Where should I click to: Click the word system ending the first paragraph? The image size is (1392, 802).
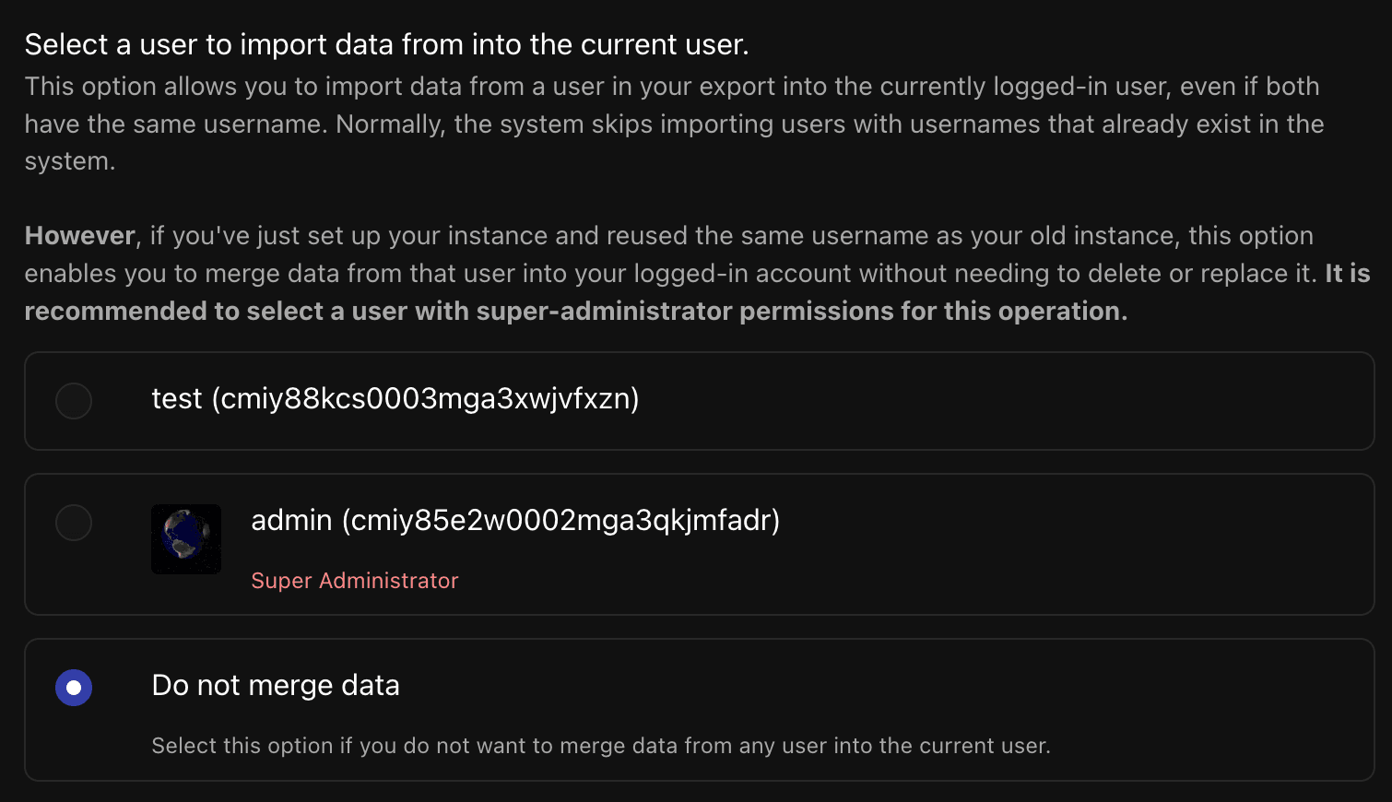coord(67,161)
